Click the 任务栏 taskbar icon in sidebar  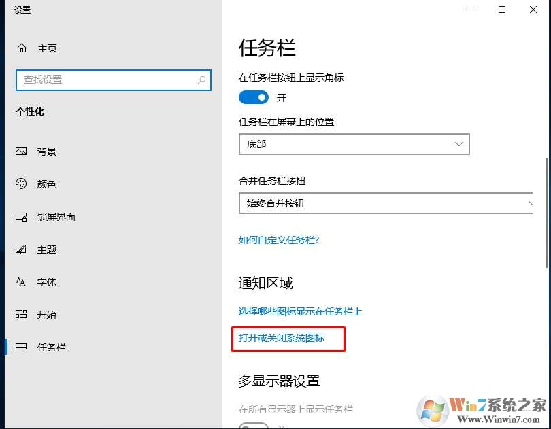(21, 347)
